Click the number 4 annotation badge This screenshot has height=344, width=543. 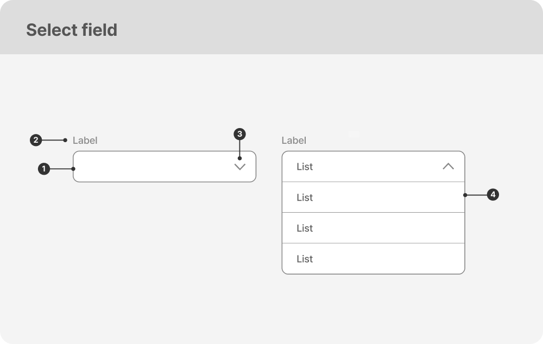493,195
